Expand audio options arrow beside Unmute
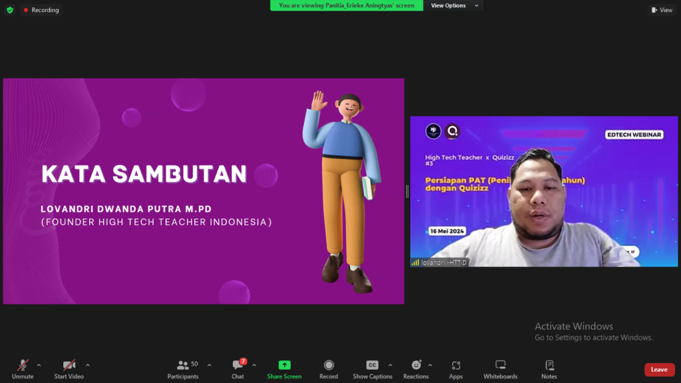The width and height of the screenshot is (681, 383). 39,365
